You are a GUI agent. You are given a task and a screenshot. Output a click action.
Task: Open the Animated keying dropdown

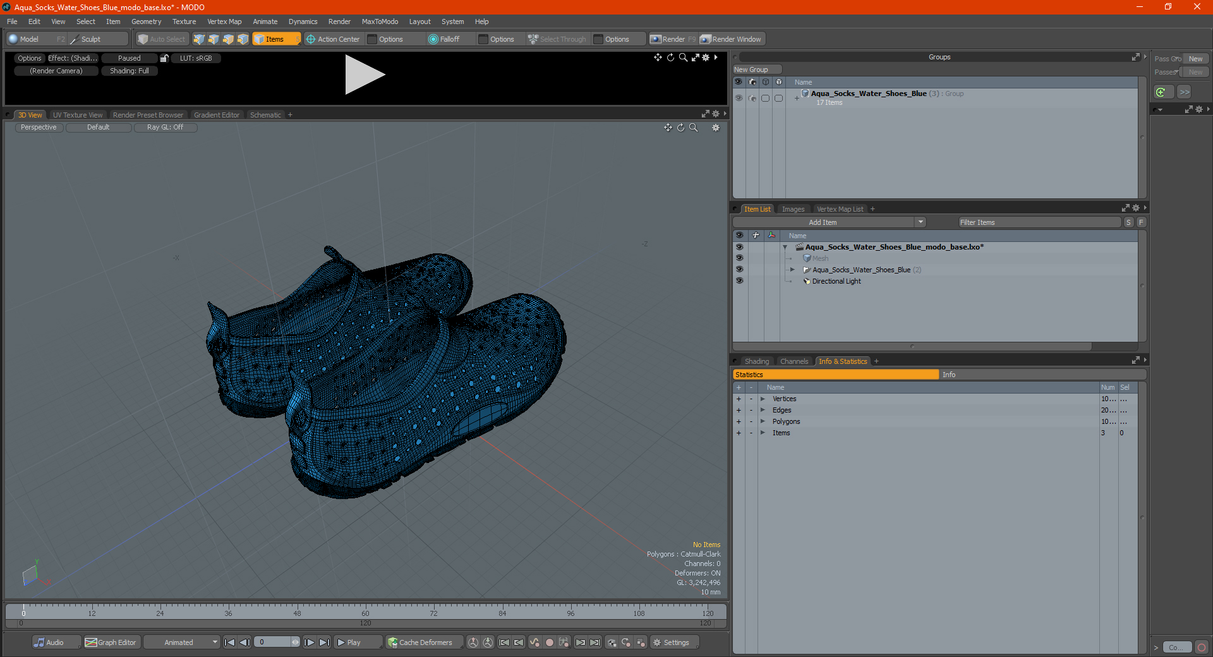(x=182, y=642)
